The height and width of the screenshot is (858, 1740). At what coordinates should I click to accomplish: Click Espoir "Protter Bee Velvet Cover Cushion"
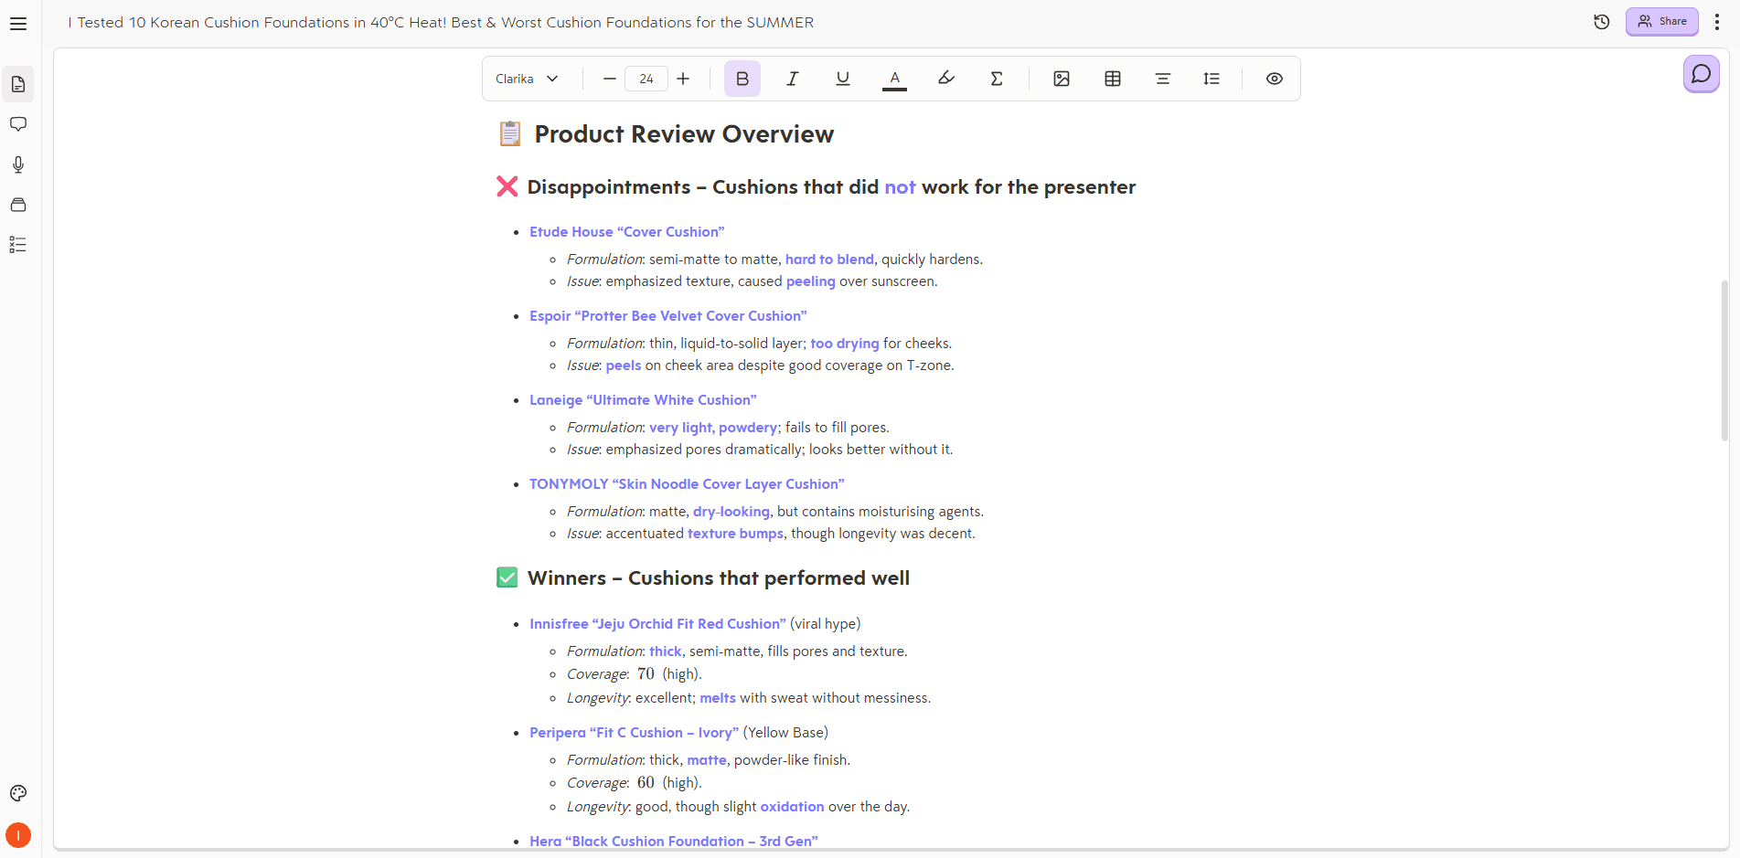pyautogui.click(x=667, y=316)
